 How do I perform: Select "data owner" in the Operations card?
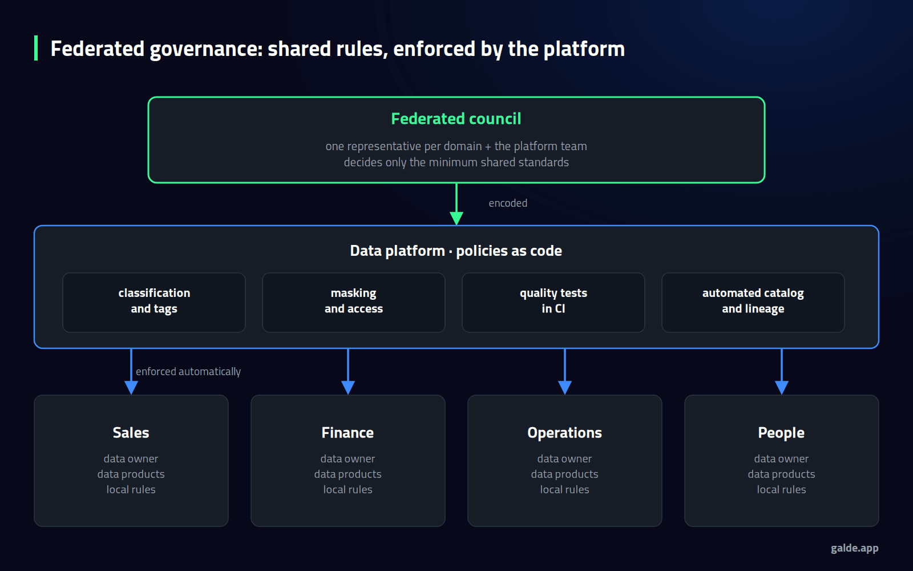click(564, 459)
